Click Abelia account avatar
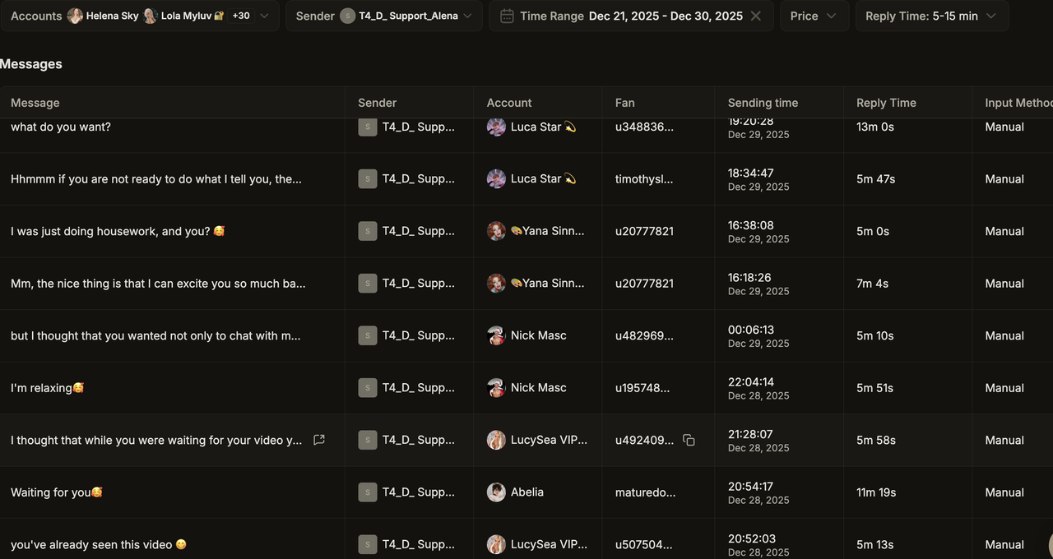This screenshot has width=1053, height=559. [x=496, y=492]
